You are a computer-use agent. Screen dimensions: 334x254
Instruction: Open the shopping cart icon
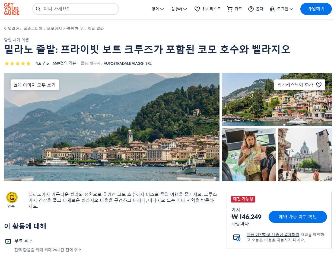click(230, 9)
